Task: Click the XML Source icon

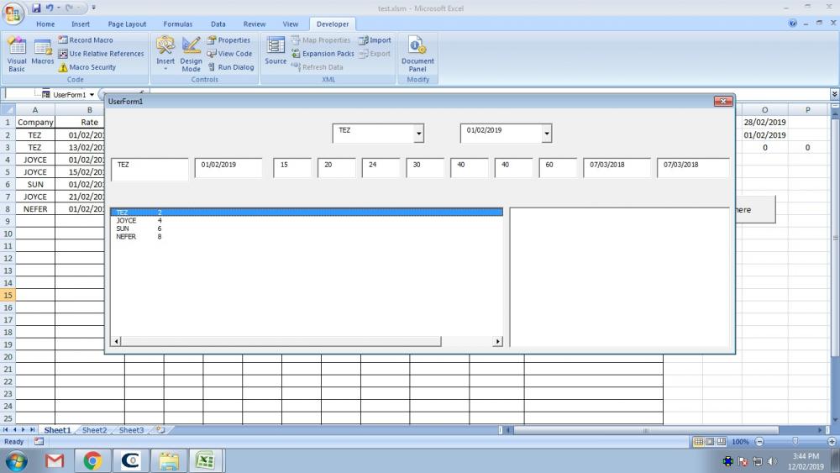Action: click(x=276, y=52)
